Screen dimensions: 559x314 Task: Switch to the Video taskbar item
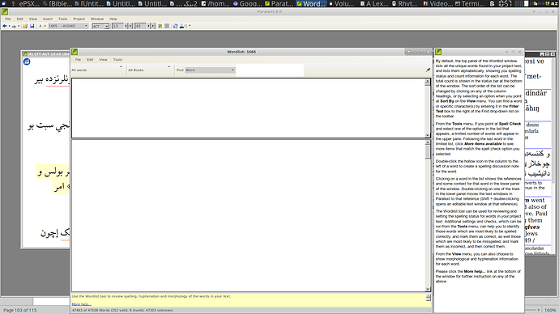(x=438, y=3)
